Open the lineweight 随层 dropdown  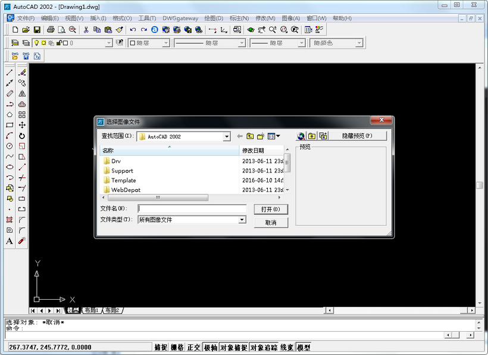pos(301,43)
